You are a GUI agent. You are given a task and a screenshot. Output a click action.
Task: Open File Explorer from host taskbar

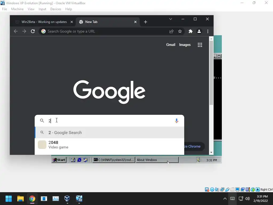pos(20,199)
